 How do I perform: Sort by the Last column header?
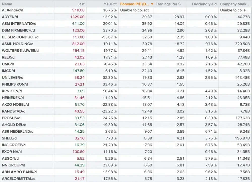(x=81, y=4)
